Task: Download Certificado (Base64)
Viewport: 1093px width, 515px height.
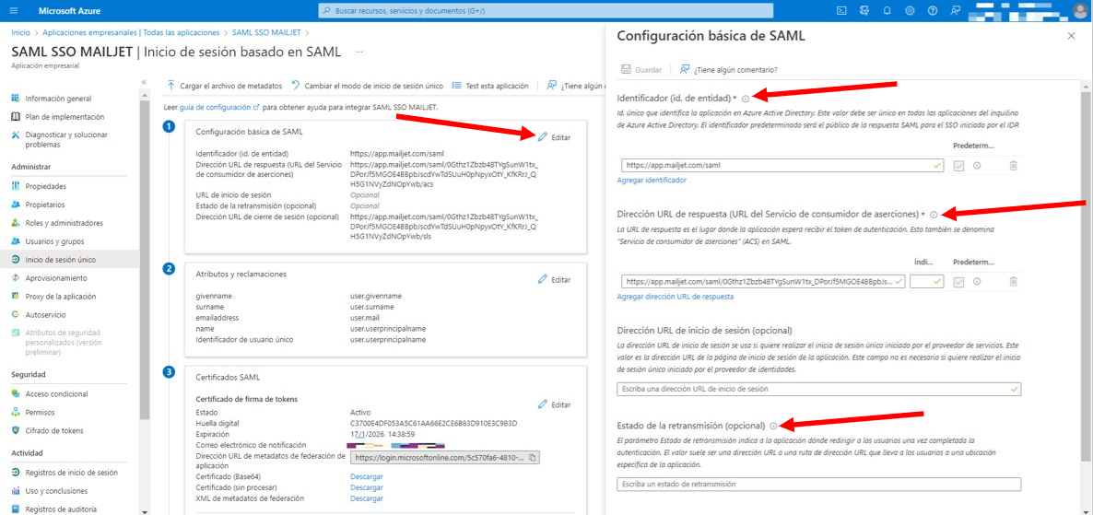Action: coord(367,476)
